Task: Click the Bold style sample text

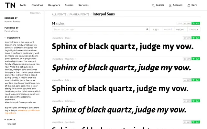Action: pyautogui.click(x=120, y=89)
